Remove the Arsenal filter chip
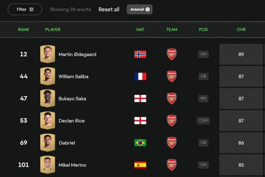The image size is (265, 177). 148,9
